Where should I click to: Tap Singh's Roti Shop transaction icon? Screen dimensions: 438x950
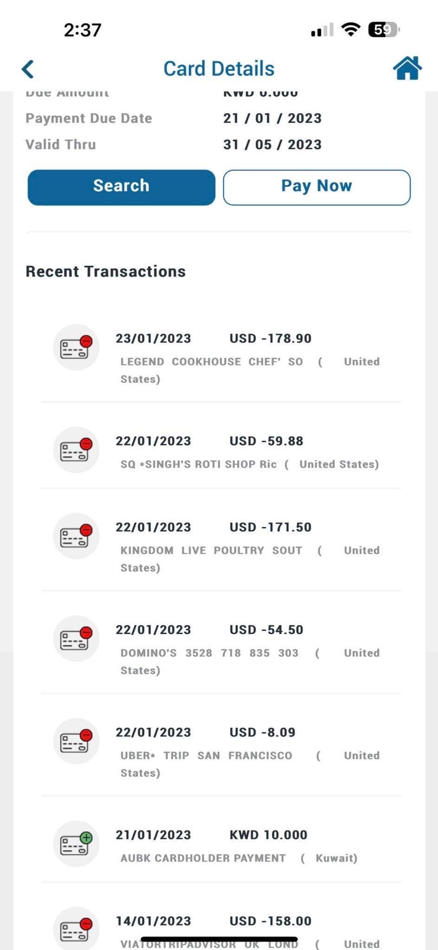pos(76,450)
